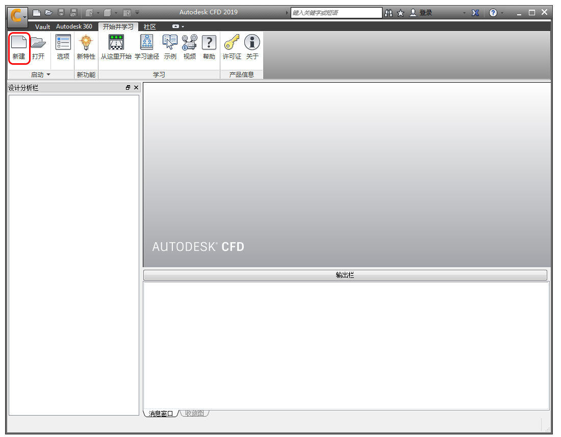Click the Autodesk Exchange X icon
Screen dimensions: 561x437
pos(475,13)
